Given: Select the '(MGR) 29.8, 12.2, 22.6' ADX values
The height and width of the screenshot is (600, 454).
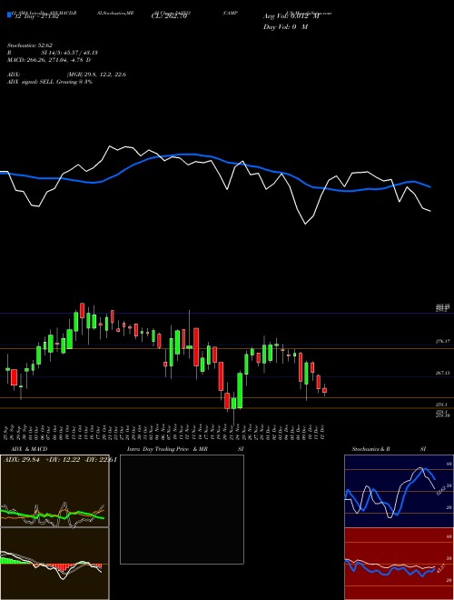Looking at the screenshot, I should 96,75.
